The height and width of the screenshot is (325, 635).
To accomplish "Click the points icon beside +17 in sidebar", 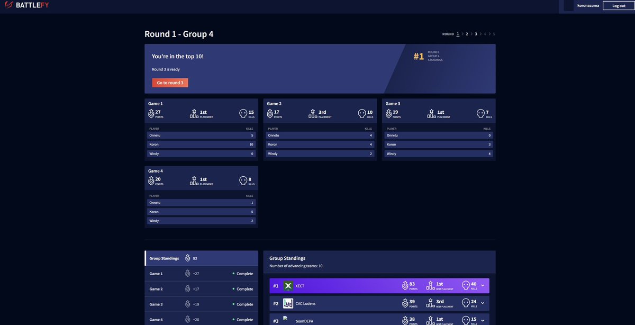I will point(187,289).
